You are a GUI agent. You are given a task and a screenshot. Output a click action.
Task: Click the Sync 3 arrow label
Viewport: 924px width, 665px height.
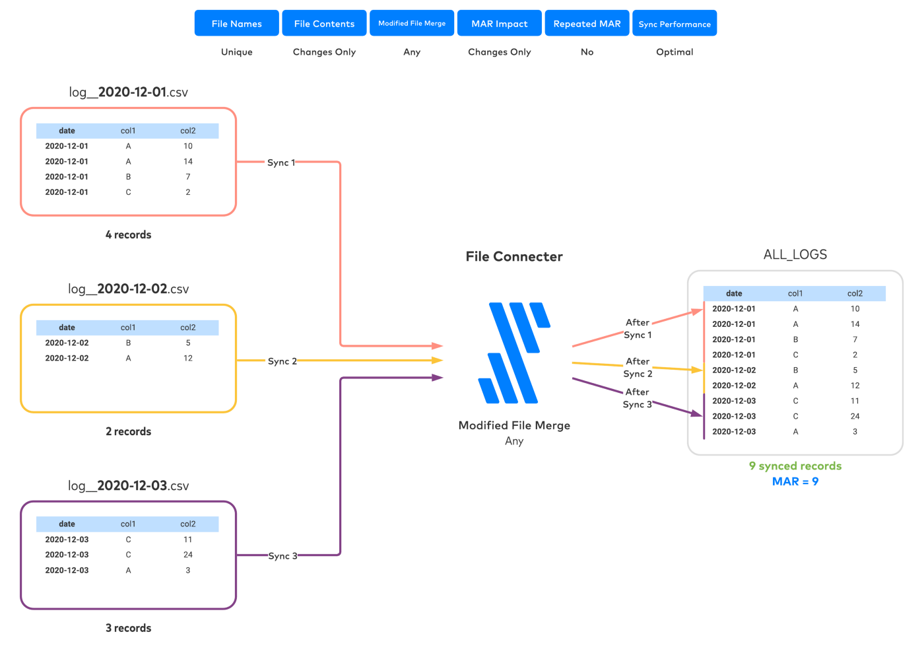click(282, 556)
